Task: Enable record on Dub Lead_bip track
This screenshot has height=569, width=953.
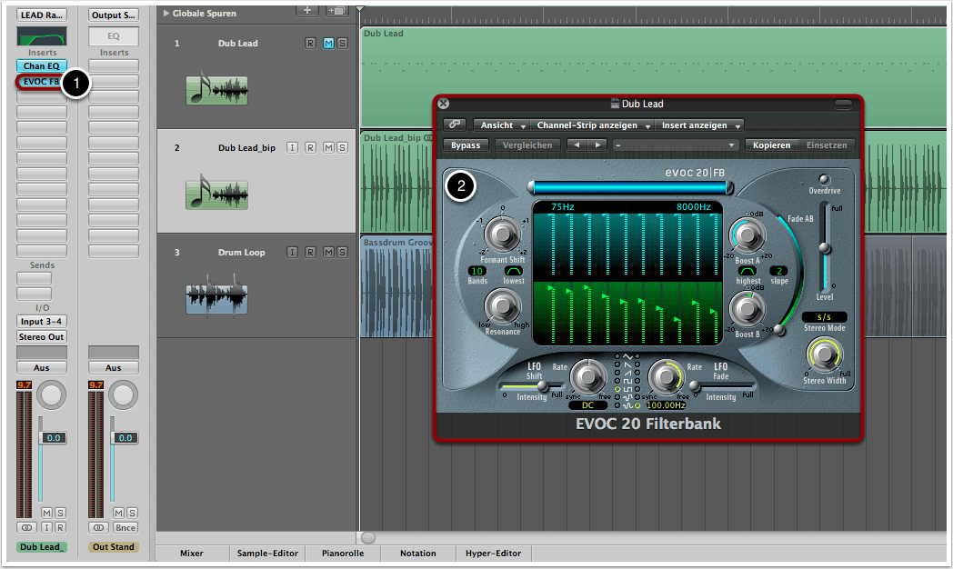Action: 310,148
